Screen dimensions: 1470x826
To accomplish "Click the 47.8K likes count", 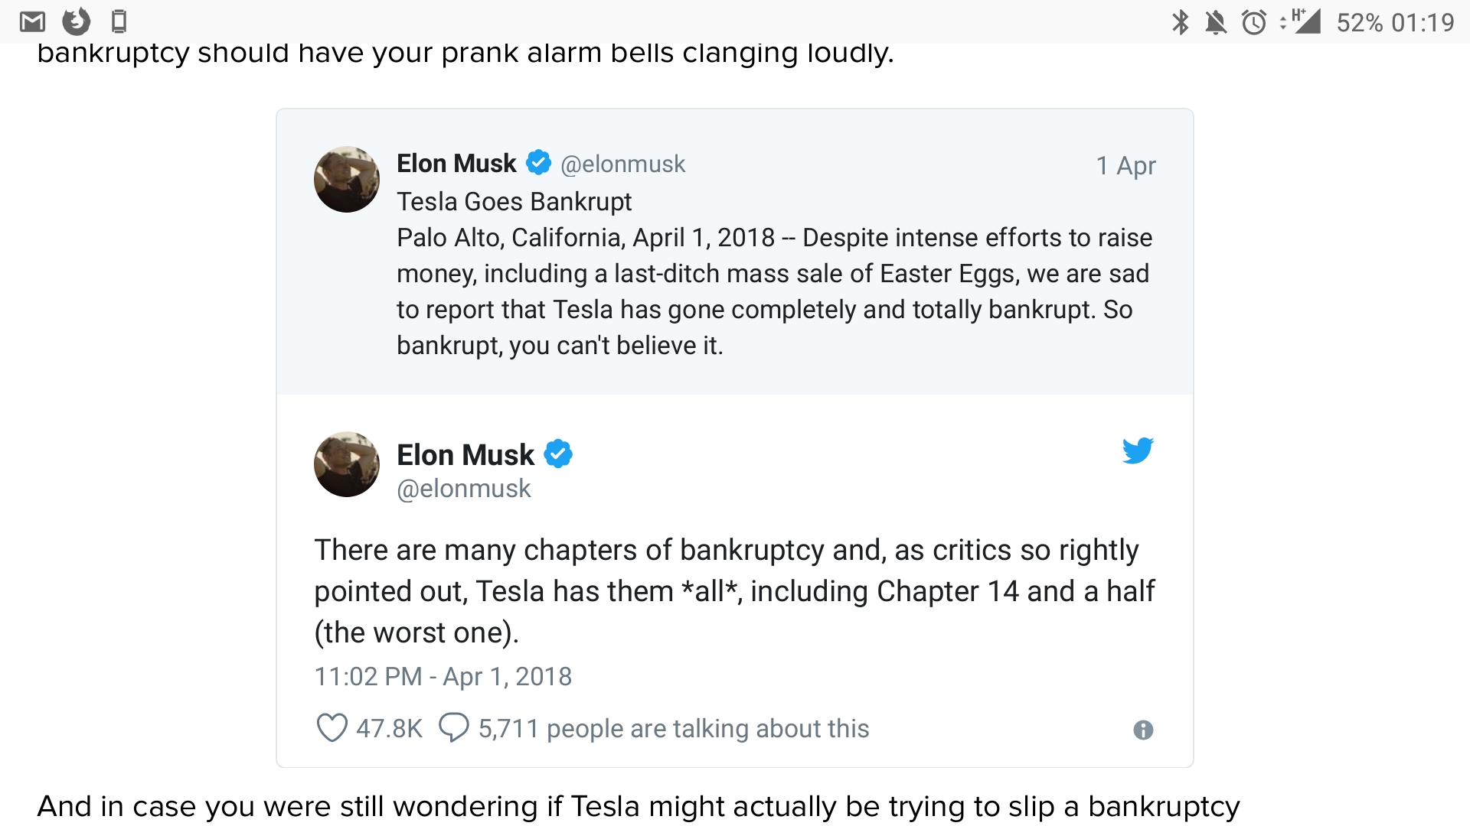I will [389, 728].
